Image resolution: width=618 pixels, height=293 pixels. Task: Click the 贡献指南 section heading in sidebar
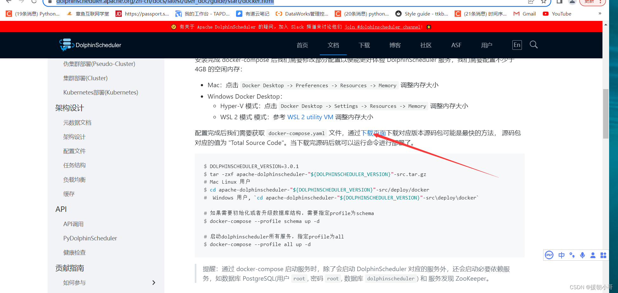[69, 268]
